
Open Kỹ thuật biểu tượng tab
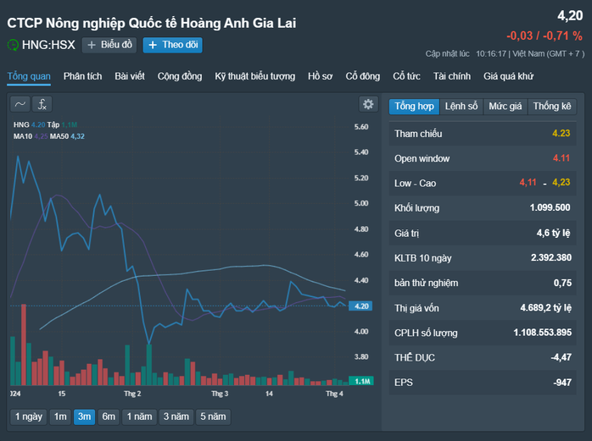pyautogui.click(x=254, y=76)
